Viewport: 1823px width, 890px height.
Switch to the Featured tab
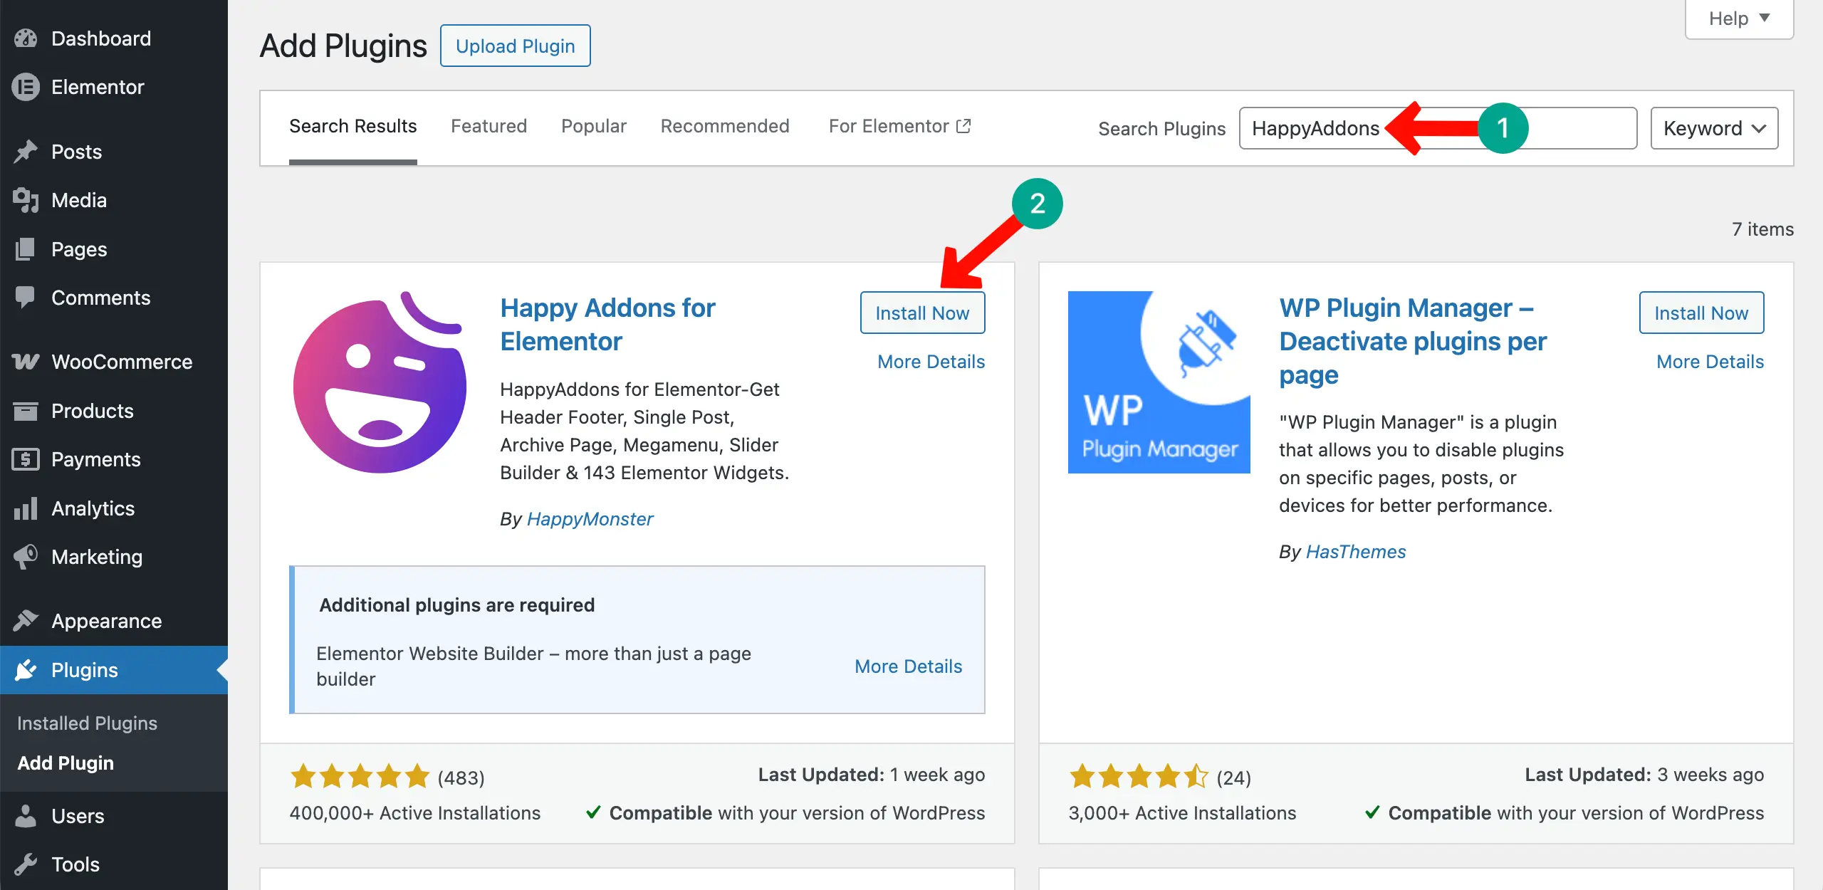[x=489, y=126]
